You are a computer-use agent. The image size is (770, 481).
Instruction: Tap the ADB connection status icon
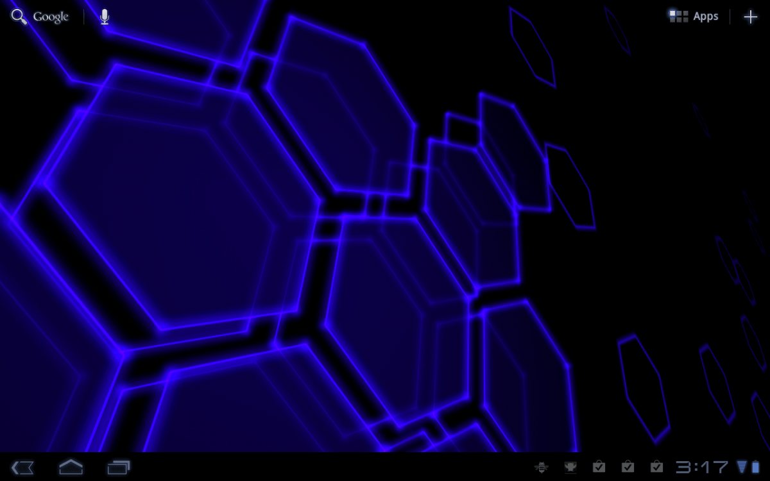click(571, 466)
